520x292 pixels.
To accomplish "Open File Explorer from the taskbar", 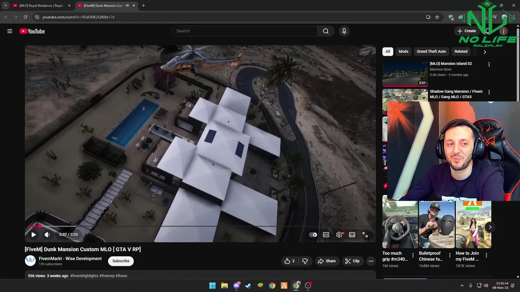I will click(x=224, y=286).
